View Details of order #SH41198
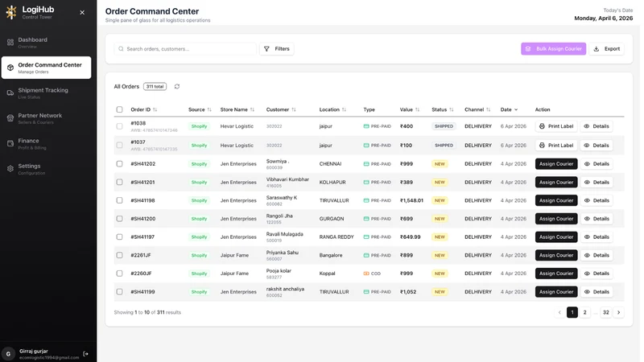Viewport: 644px width, 362px height. tap(597, 200)
